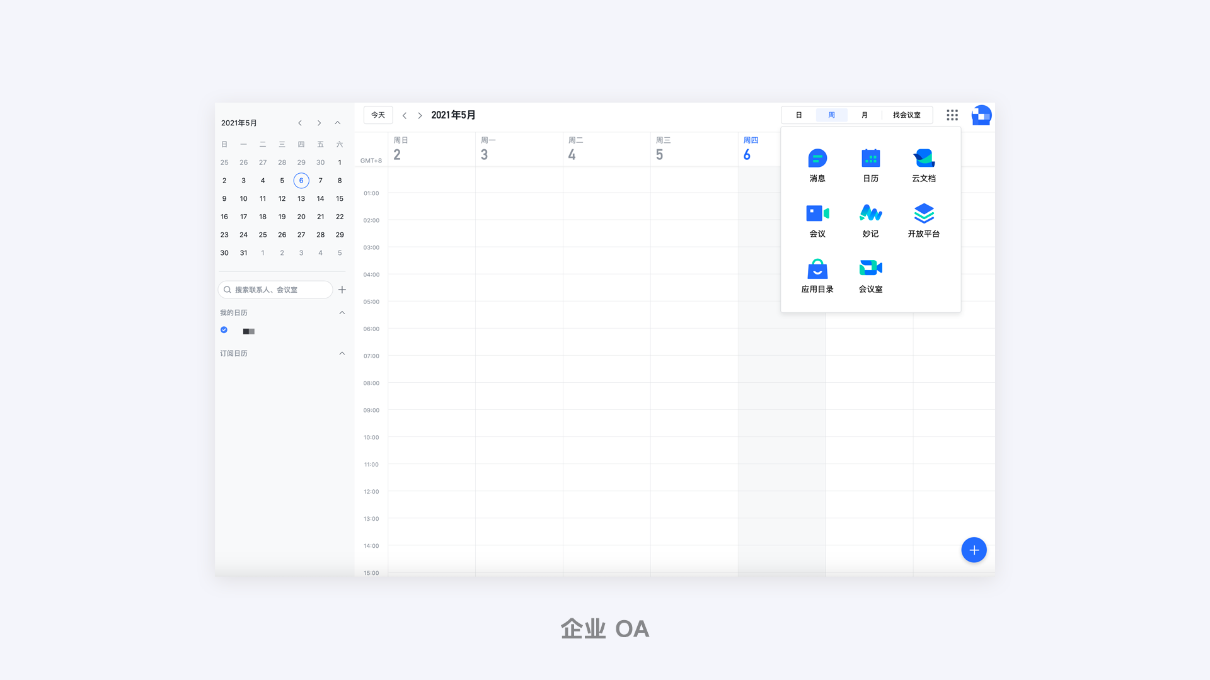Click the 今天 today button
Viewport: 1210px width, 680px height.
click(x=378, y=115)
